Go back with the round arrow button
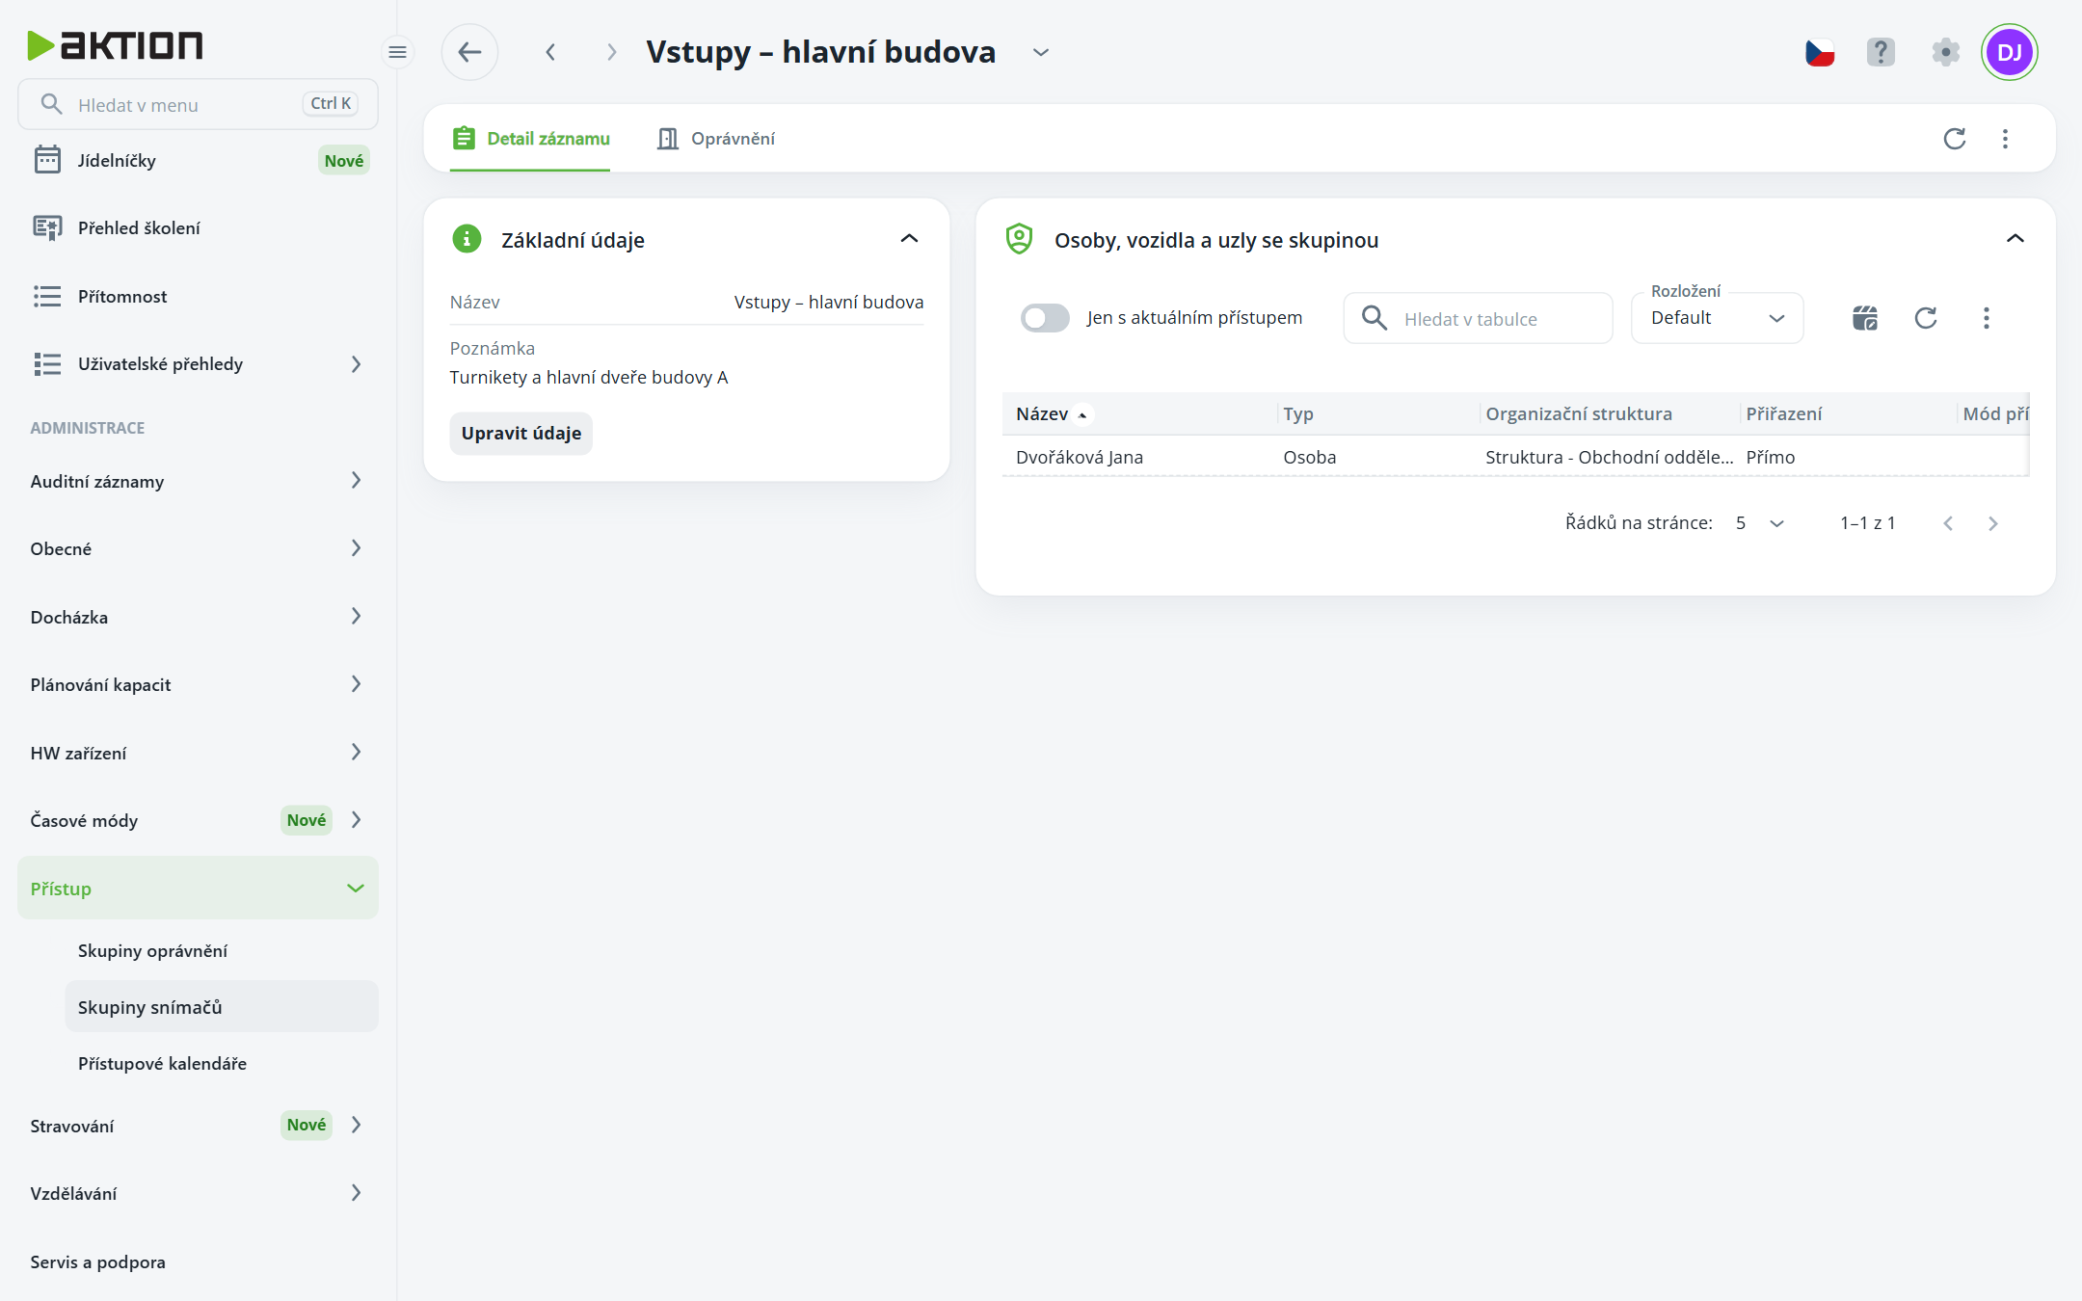Image resolution: width=2082 pixels, height=1301 pixels. (469, 52)
